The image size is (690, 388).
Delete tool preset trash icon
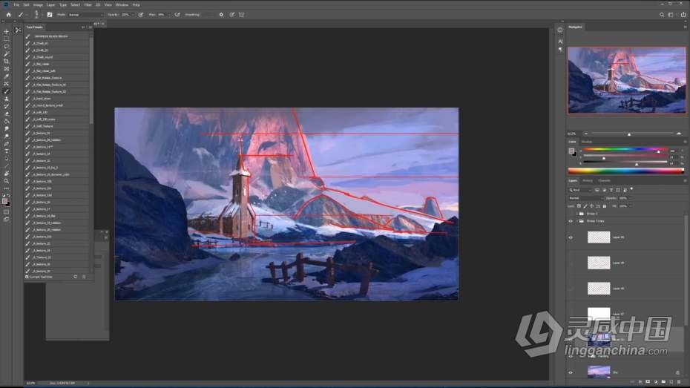pyautogui.click(x=84, y=277)
